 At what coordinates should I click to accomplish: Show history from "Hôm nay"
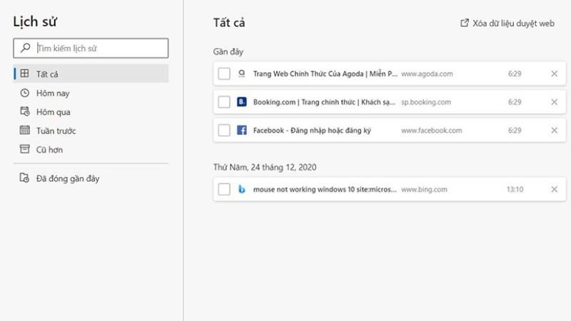tap(53, 93)
